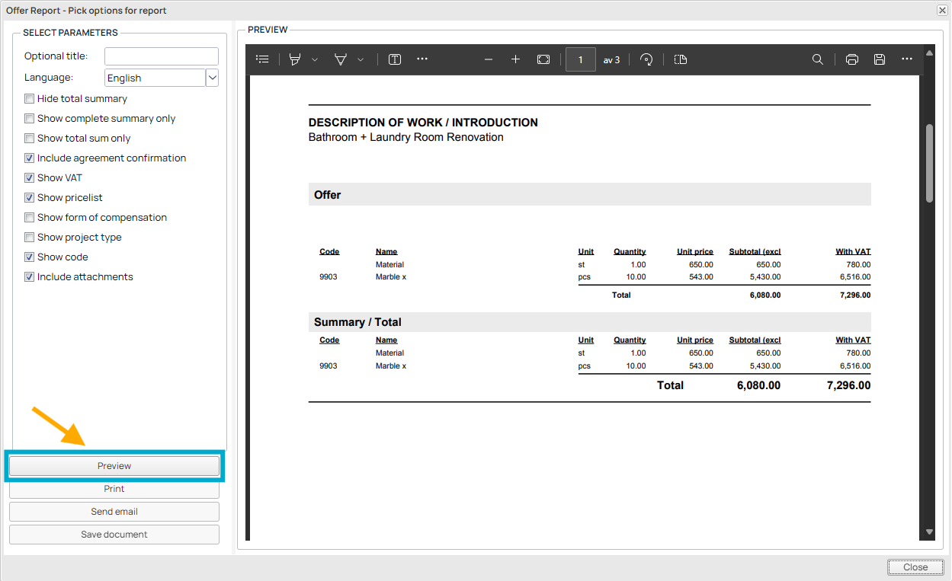This screenshot has width=952, height=581.
Task: Click the preview scrollbar down arrow
Action: pos(929,532)
